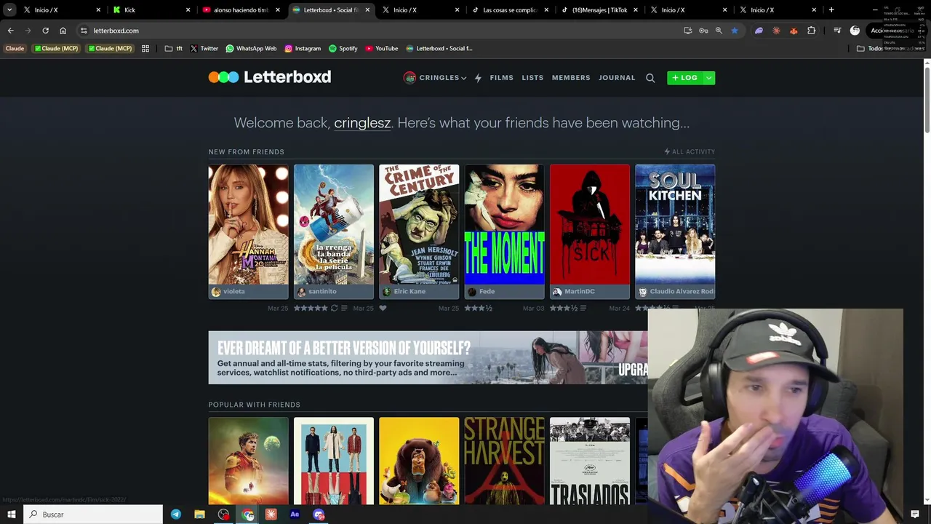Viewport: 931px width, 524px height.
Task: Open the tab search dropdown arrow
Action: coord(9,10)
